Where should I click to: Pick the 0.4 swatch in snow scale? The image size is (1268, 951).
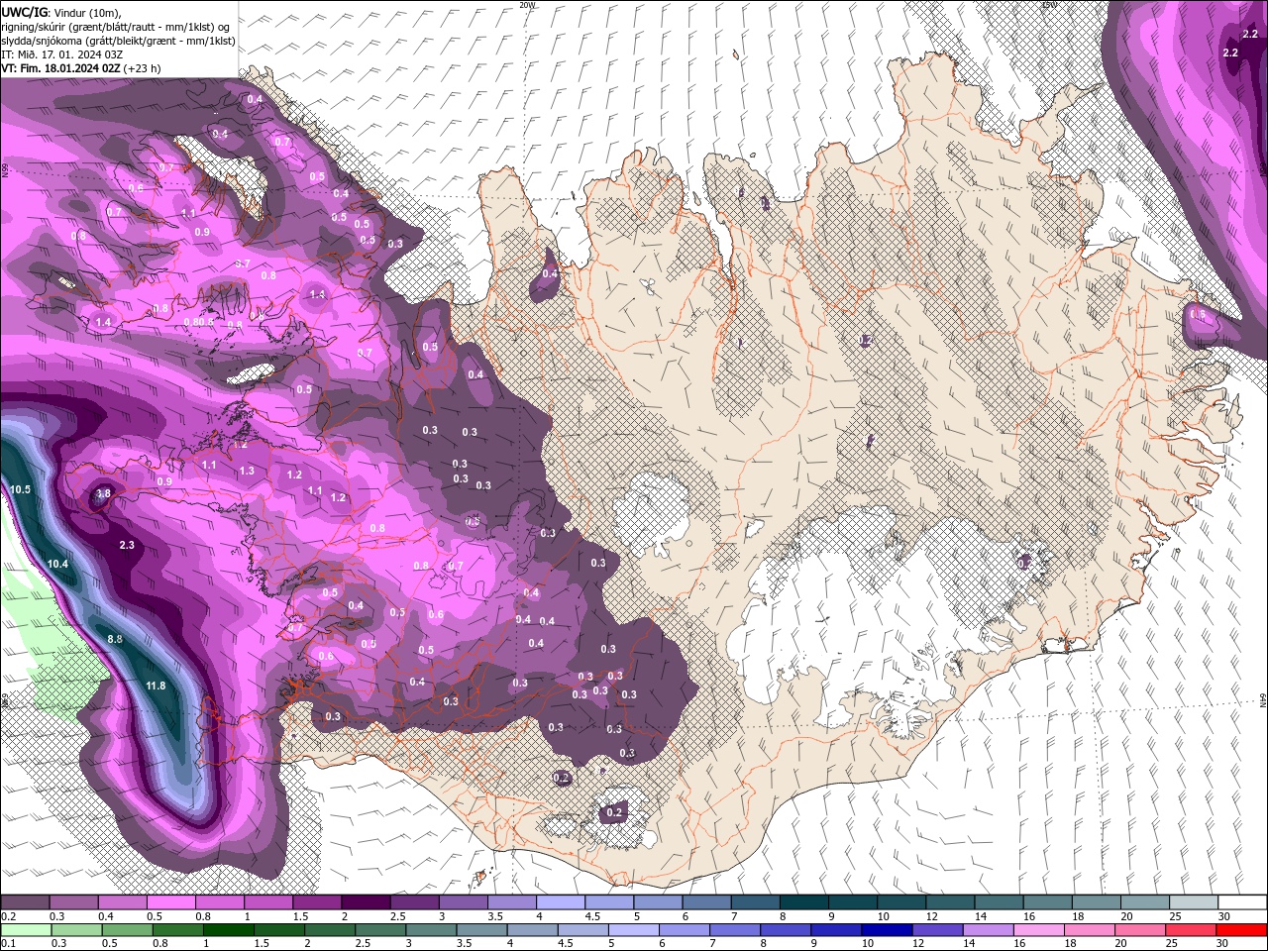tap(122, 902)
